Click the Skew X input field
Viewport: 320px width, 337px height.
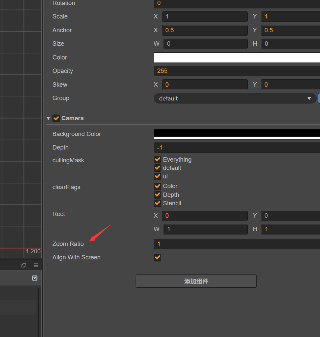coord(205,85)
